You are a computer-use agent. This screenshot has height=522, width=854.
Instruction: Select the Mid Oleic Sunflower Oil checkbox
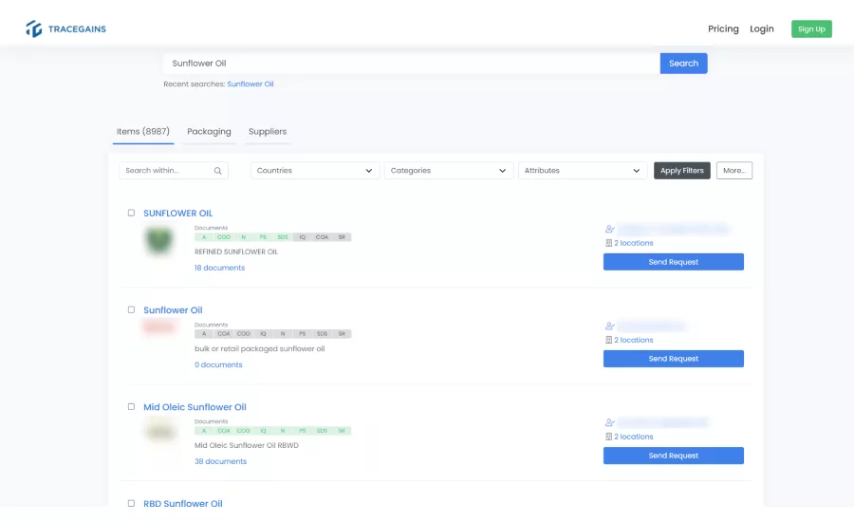point(131,407)
